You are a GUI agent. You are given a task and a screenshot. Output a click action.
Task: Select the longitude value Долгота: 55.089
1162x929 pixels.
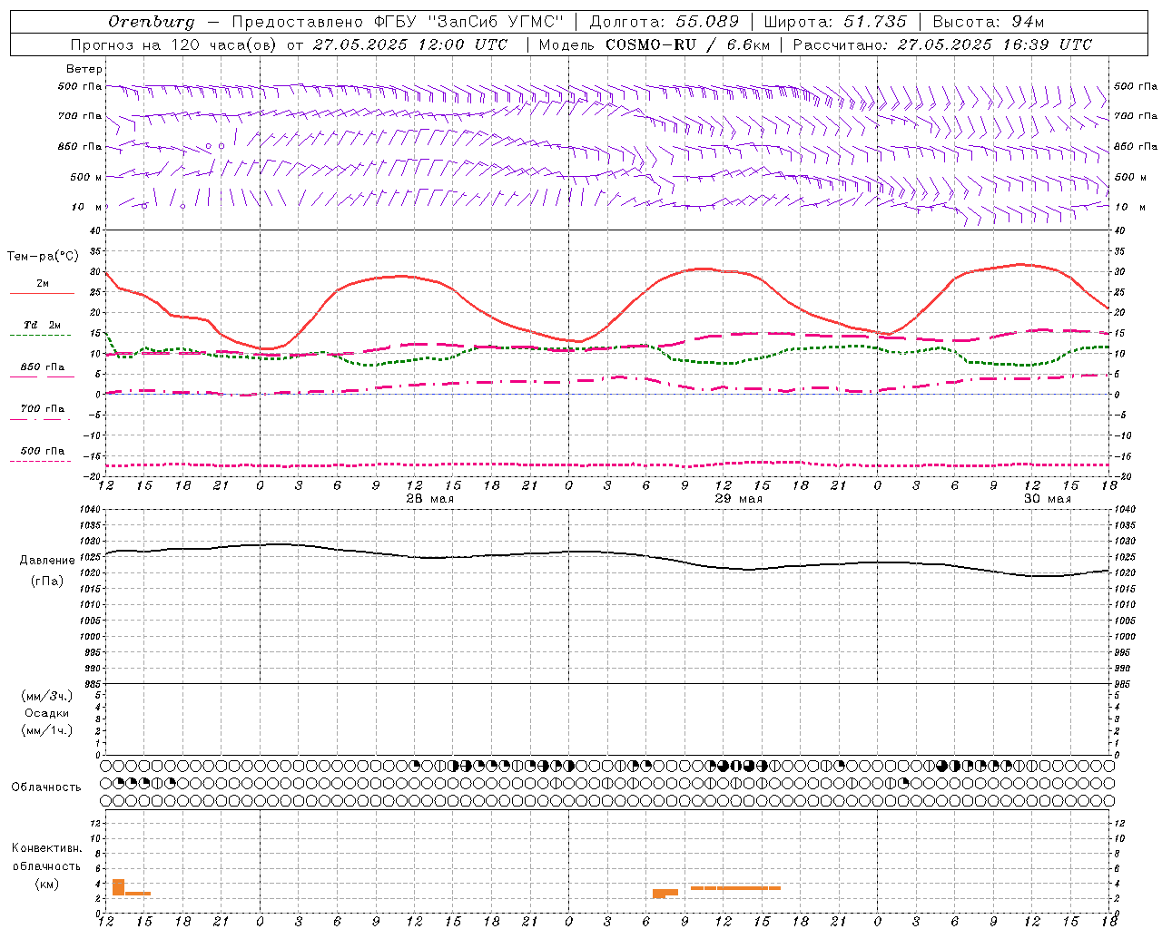(665, 22)
